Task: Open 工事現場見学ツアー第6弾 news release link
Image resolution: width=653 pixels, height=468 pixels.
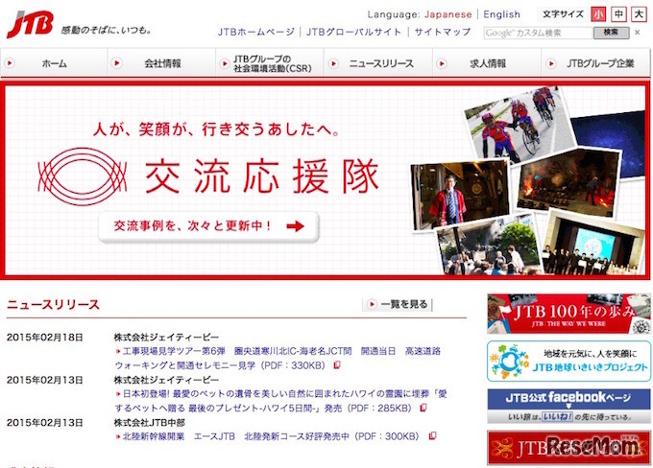Action: (278, 358)
